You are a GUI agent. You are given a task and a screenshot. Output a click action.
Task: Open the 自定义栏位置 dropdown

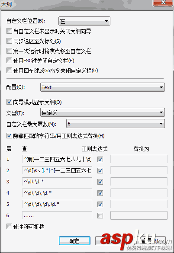[x=84, y=21]
